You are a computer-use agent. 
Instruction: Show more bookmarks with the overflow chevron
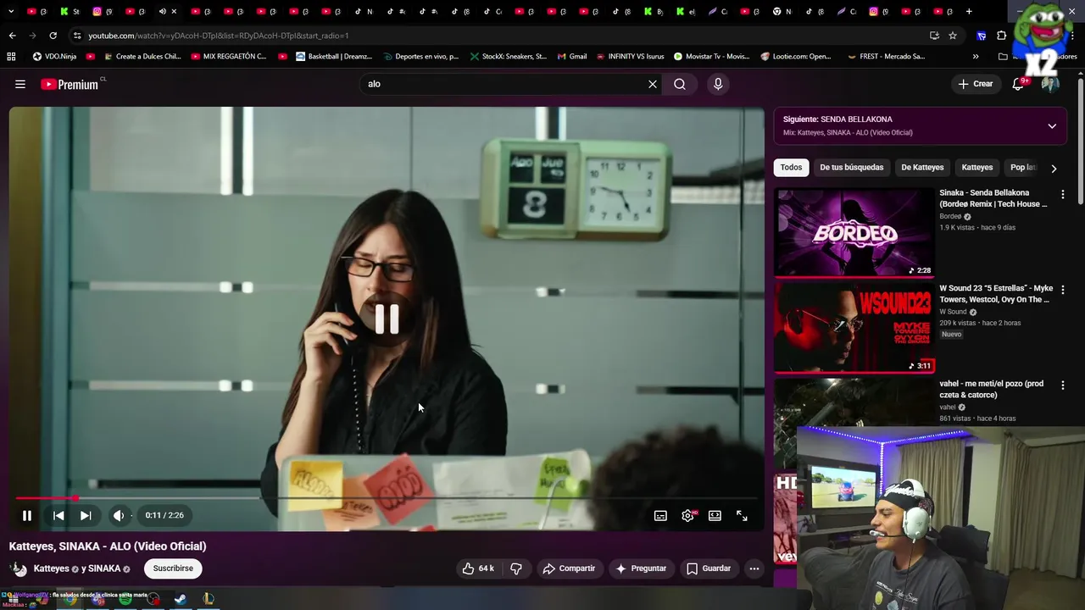[976, 57]
